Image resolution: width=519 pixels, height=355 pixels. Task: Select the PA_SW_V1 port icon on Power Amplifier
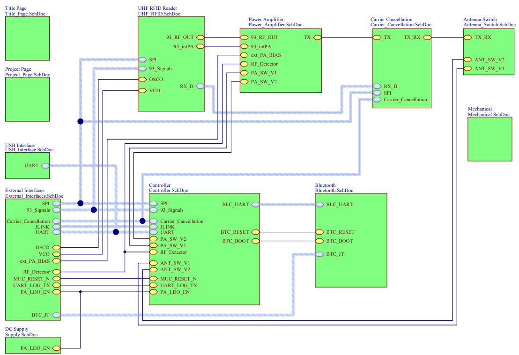coord(244,73)
